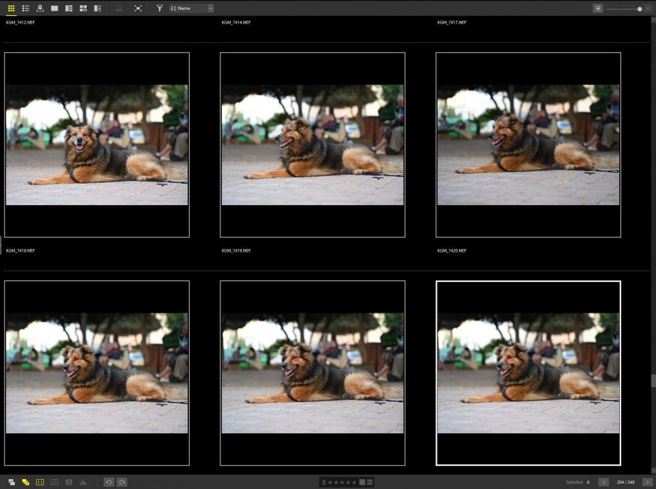The height and width of the screenshot is (489, 656).
Task: Select the four-image comparison view
Action: [83, 8]
